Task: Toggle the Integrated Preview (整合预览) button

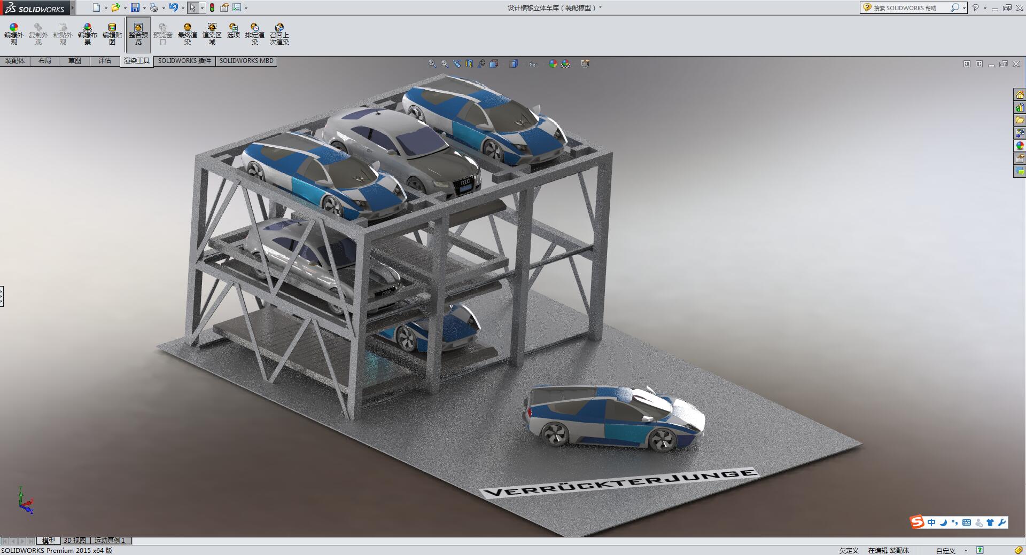Action: click(138, 34)
